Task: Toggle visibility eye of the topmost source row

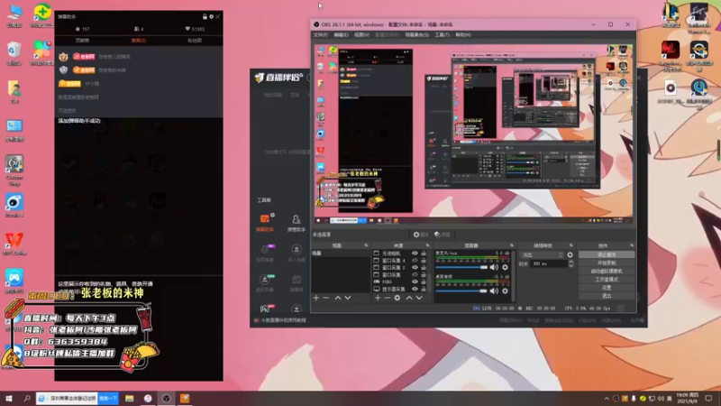Action: [415, 254]
